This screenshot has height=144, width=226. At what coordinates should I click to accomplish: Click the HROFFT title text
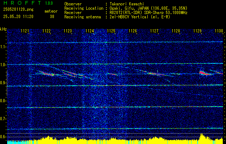(x=23, y=3)
